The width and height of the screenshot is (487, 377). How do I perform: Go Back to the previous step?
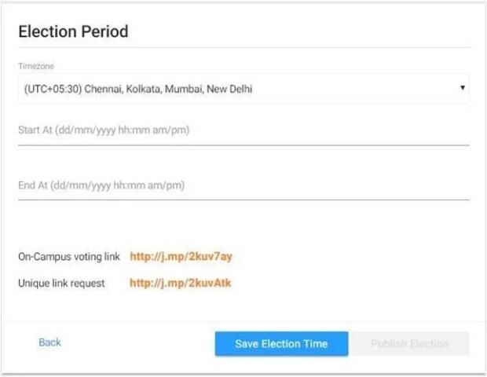[x=49, y=342]
